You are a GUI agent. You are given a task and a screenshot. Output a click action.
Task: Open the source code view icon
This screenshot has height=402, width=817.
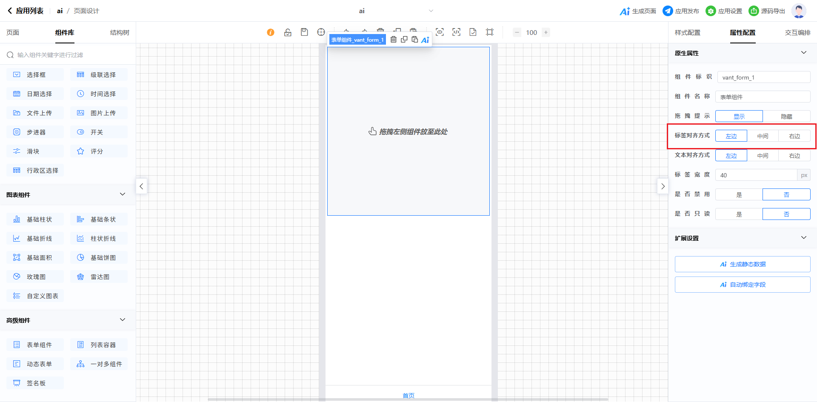[456, 32]
